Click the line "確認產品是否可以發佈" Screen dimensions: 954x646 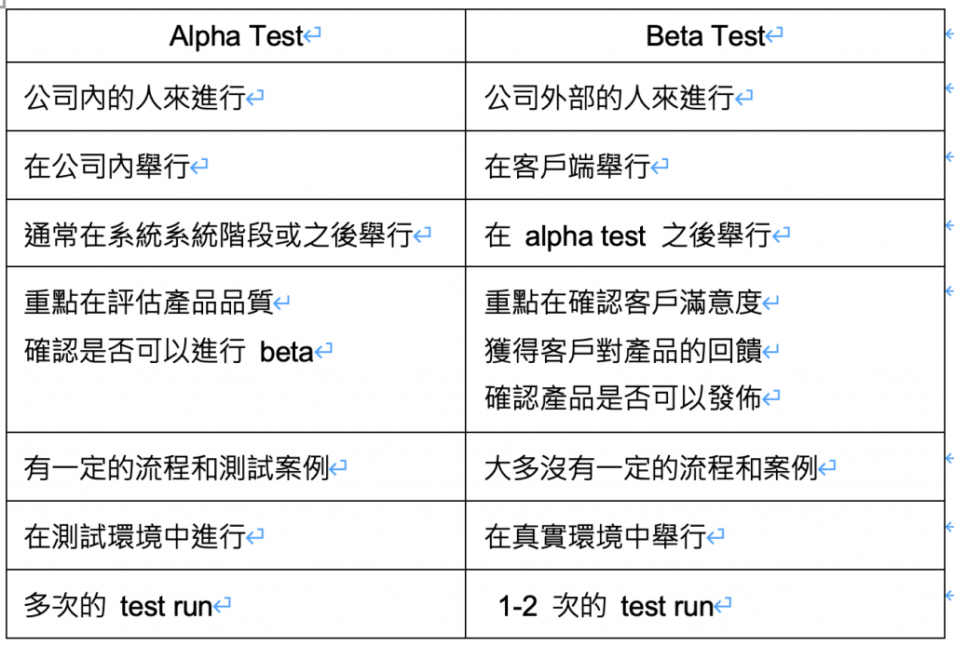[623, 398]
